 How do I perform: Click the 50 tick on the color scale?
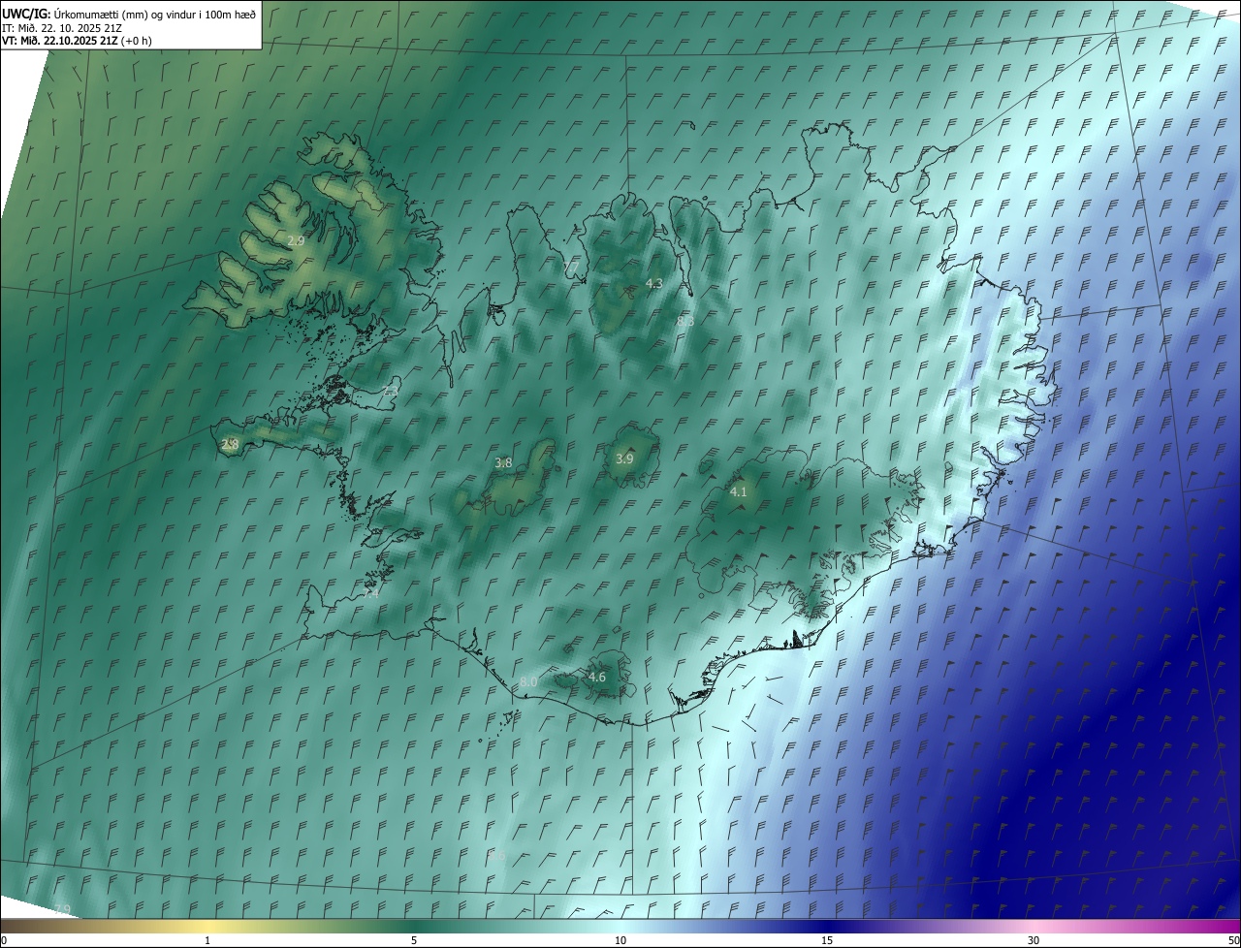(x=1233, y=940)
